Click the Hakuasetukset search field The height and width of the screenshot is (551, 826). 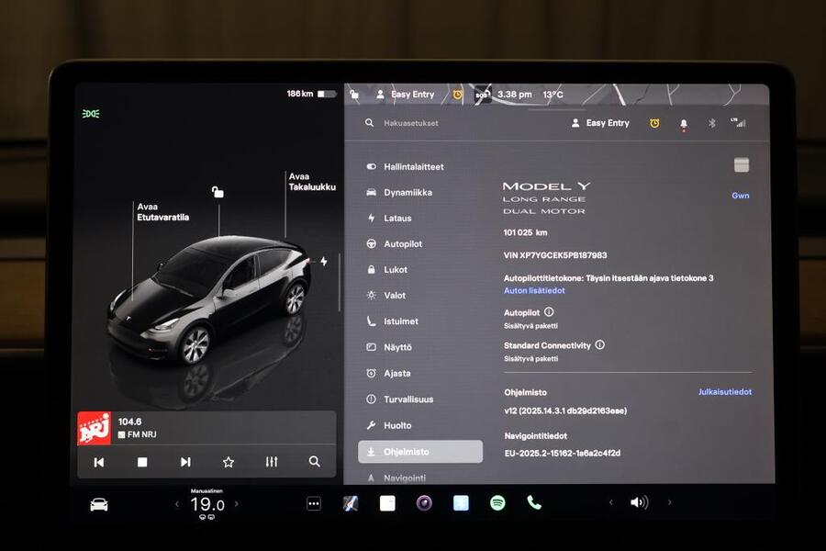click(x=413, y=122)
